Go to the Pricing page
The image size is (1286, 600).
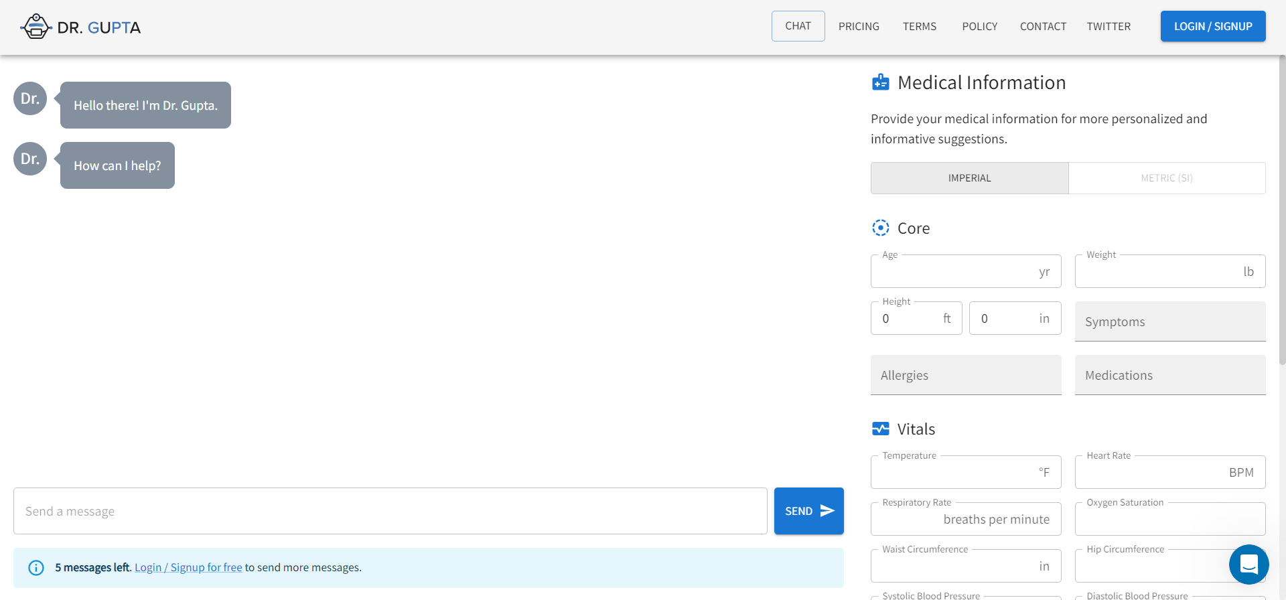click(x=859, y=26)
